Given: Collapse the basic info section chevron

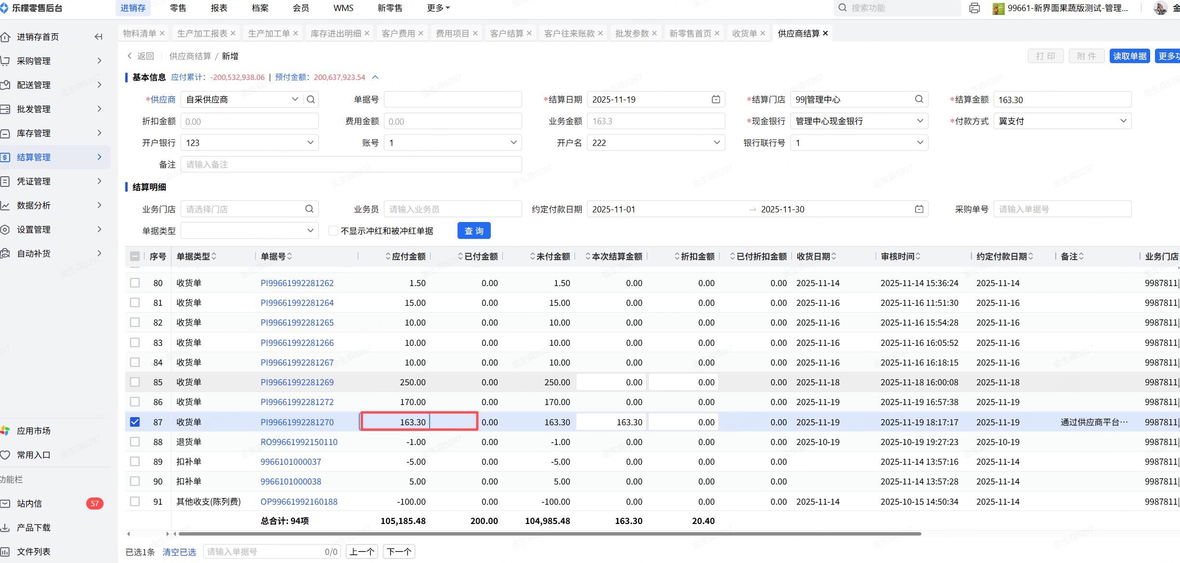Looking at the screenshot, I should (376, 77).
